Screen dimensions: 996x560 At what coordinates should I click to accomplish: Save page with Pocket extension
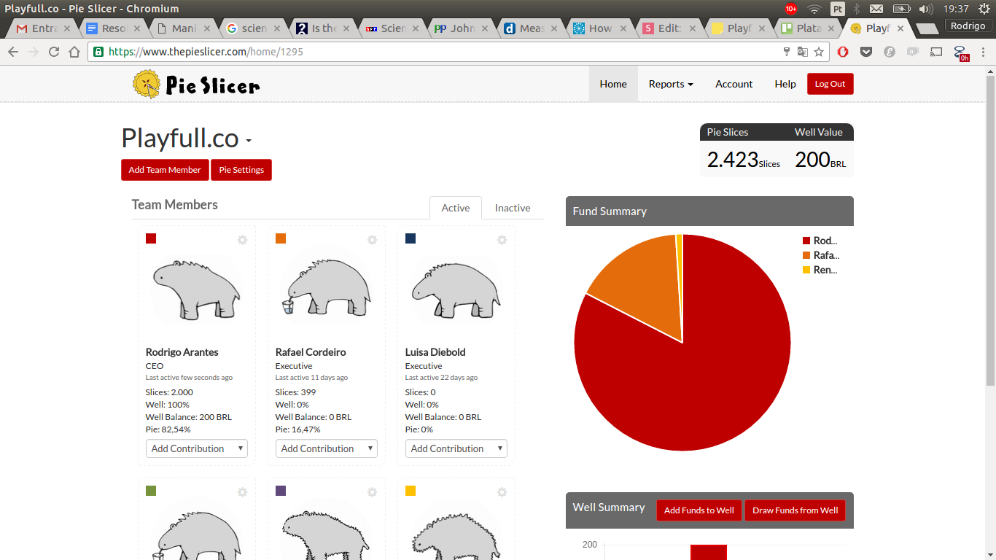pyautogui.click(x=866, y=52)
